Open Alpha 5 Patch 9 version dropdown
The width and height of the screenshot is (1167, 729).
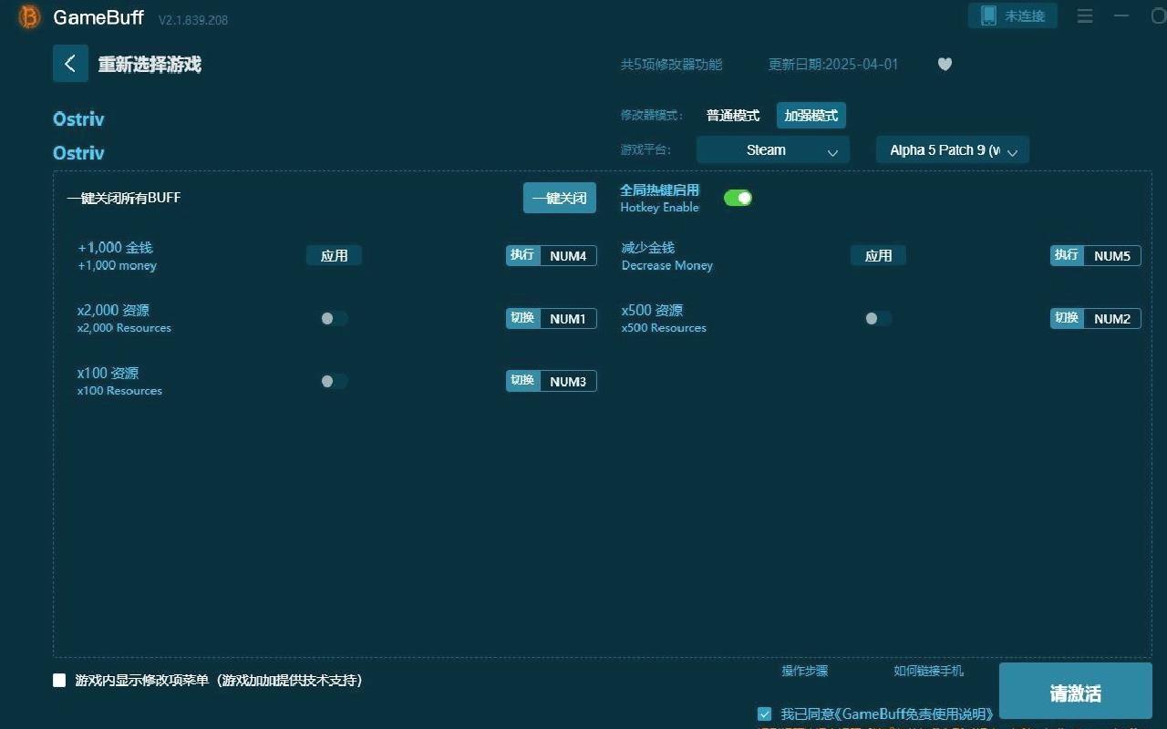click(953, 150)
